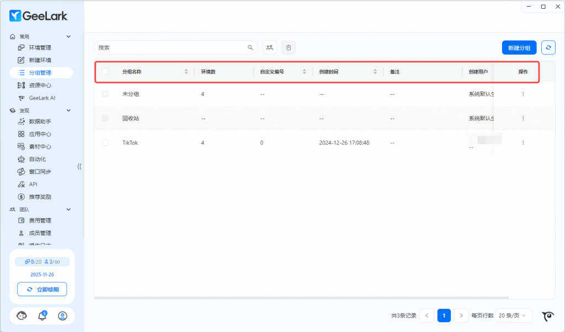The height and width of the screenshot is (332, 565).
Task: Collapse the 发现 sidebar section
Action: [x=68, y=111]
